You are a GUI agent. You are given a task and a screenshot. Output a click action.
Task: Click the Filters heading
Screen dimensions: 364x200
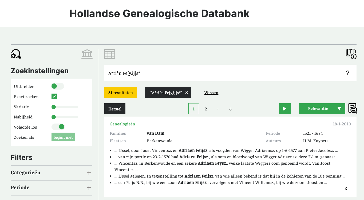point(22,157)
